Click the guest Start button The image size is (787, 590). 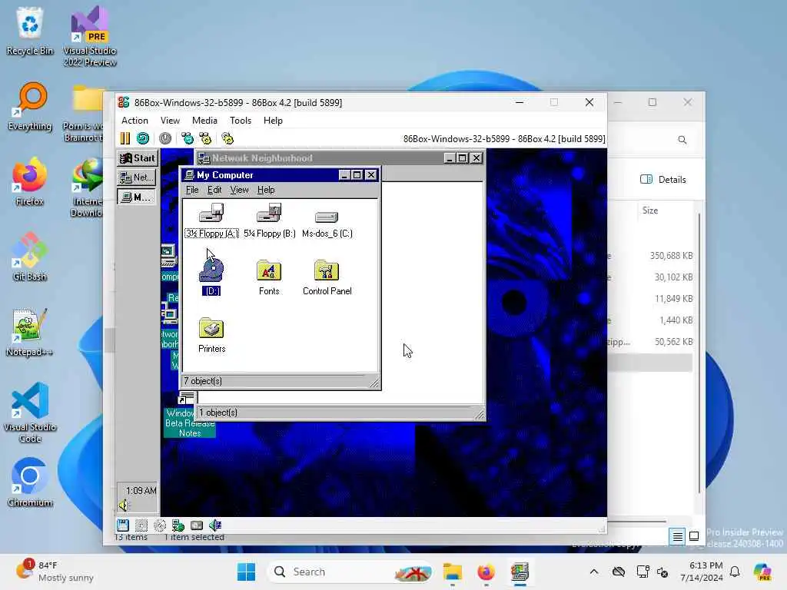click(x=138, y=158)
